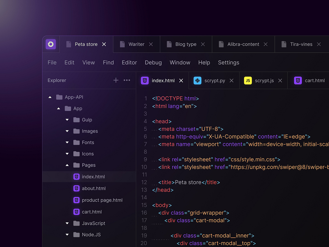Click the file icon on Tira-vines tab

284,44
